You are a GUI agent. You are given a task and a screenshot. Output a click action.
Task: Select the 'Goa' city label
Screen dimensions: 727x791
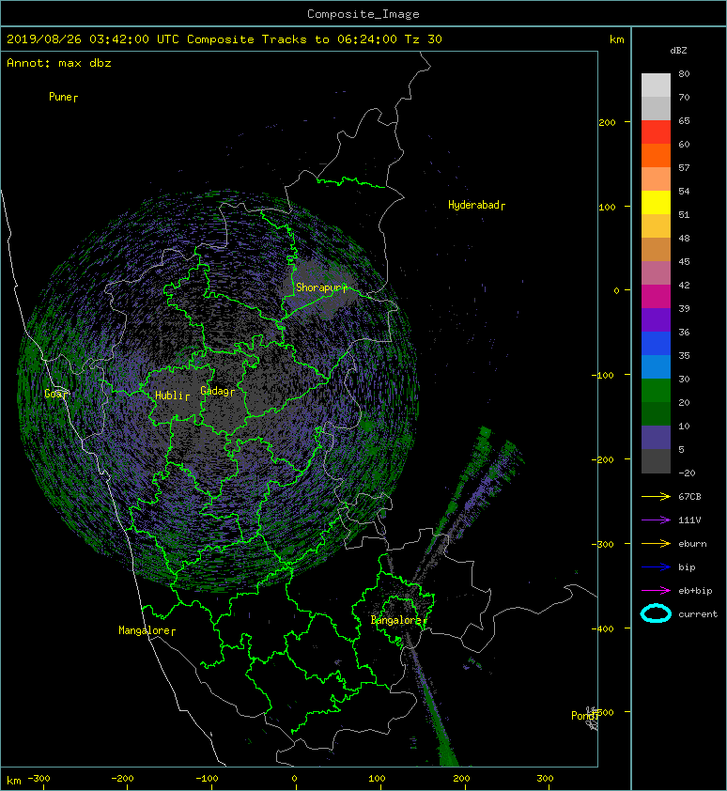click(x=53, y=394)
